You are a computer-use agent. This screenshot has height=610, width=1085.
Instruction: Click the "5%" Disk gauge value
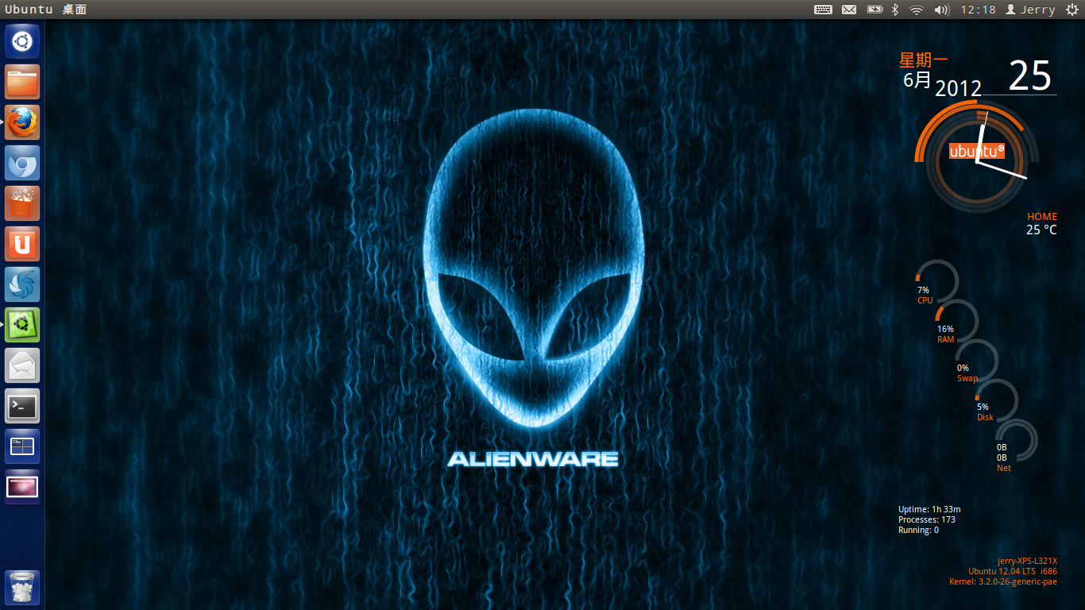(x=983, y=407)
